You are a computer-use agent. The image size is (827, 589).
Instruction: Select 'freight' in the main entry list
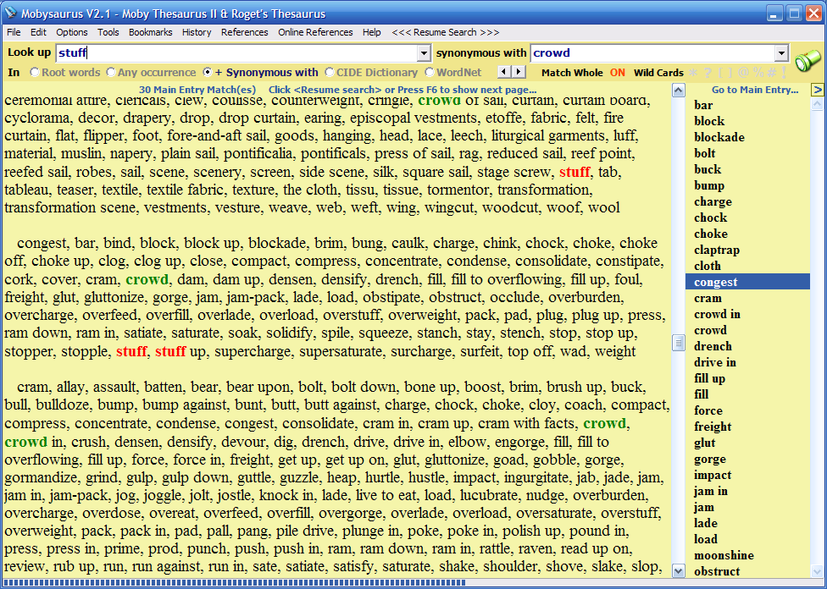coord(713,427)
